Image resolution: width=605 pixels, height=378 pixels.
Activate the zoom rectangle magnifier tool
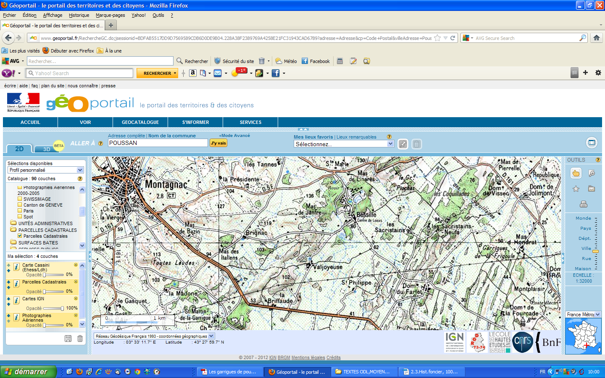[x=592, y=173]
